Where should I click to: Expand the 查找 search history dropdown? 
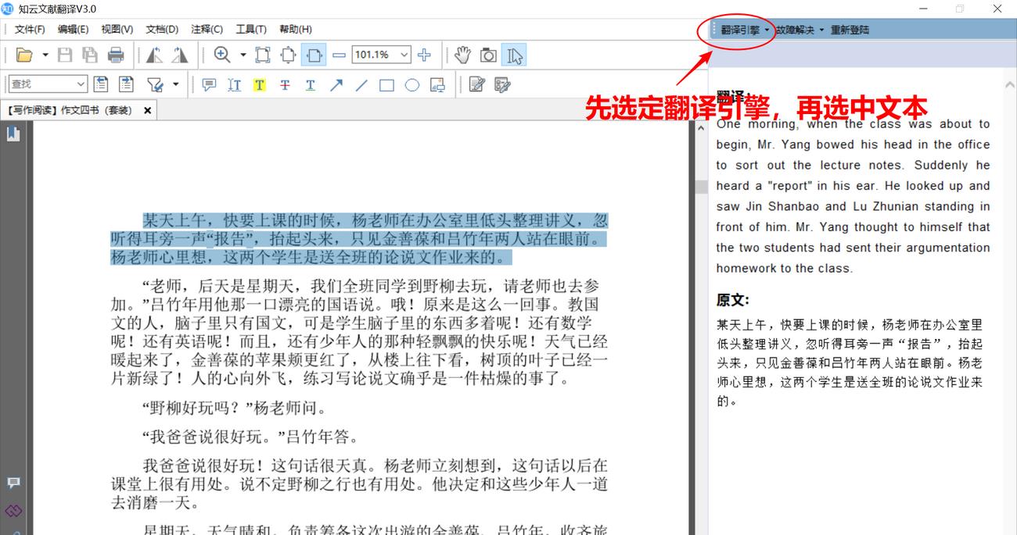coord(81,83)
